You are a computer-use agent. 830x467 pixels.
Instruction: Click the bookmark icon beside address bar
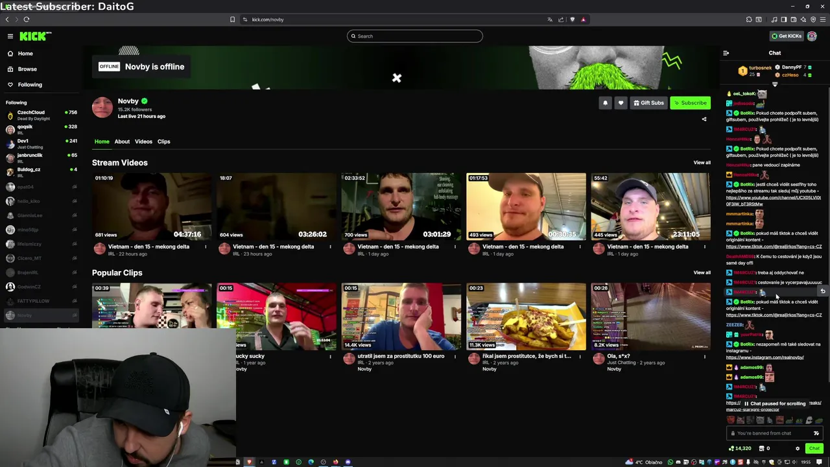tap(232, 19)
